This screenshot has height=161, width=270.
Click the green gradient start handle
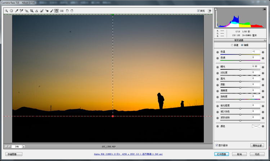coord(113,14)
